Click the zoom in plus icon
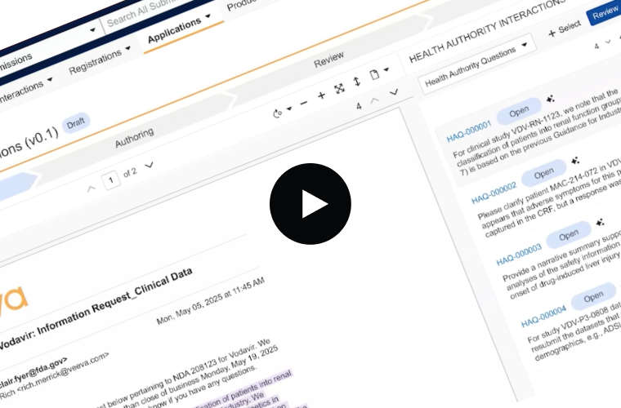Viewport: 621px width, 408px height. 321,95
